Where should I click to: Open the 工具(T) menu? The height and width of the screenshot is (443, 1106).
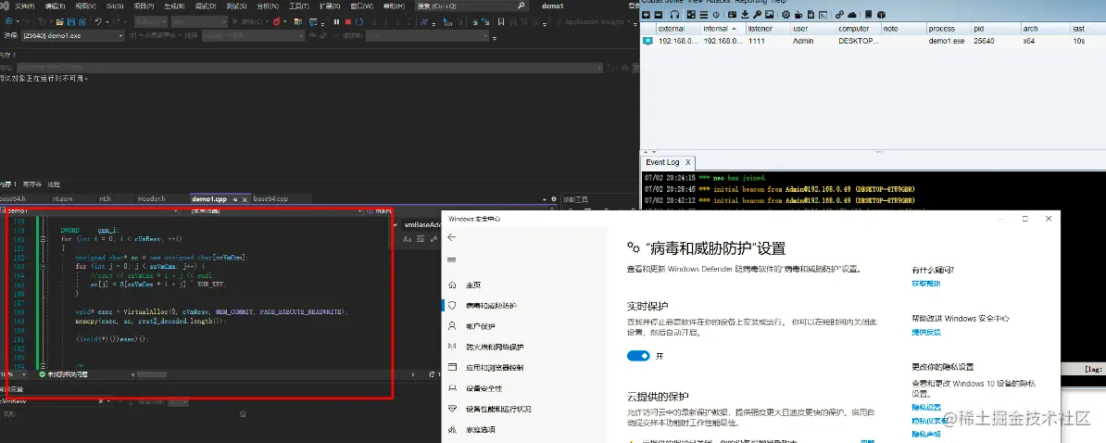(299, 6)
